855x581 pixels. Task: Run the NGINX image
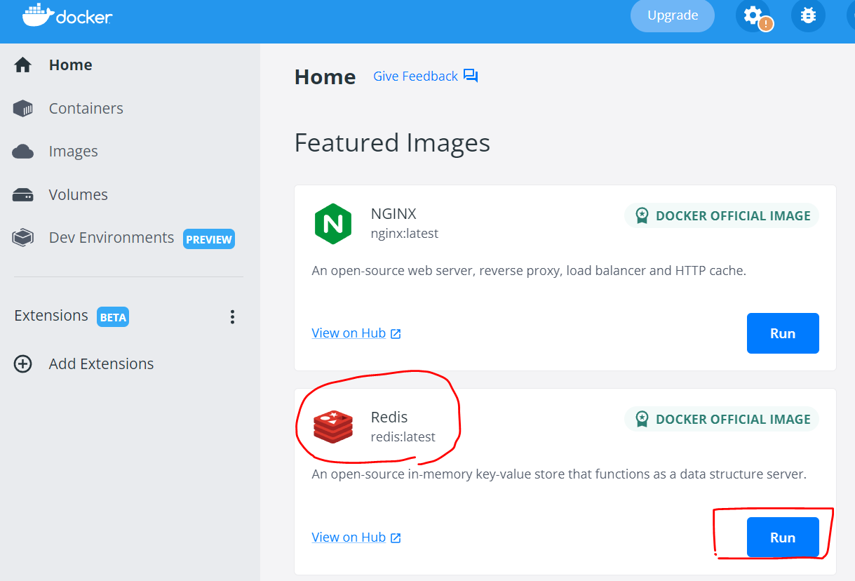point(783,333)
